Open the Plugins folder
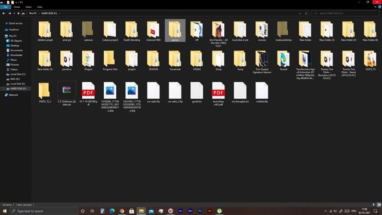Viewport: 382px width, 215px height. [88, 60]
